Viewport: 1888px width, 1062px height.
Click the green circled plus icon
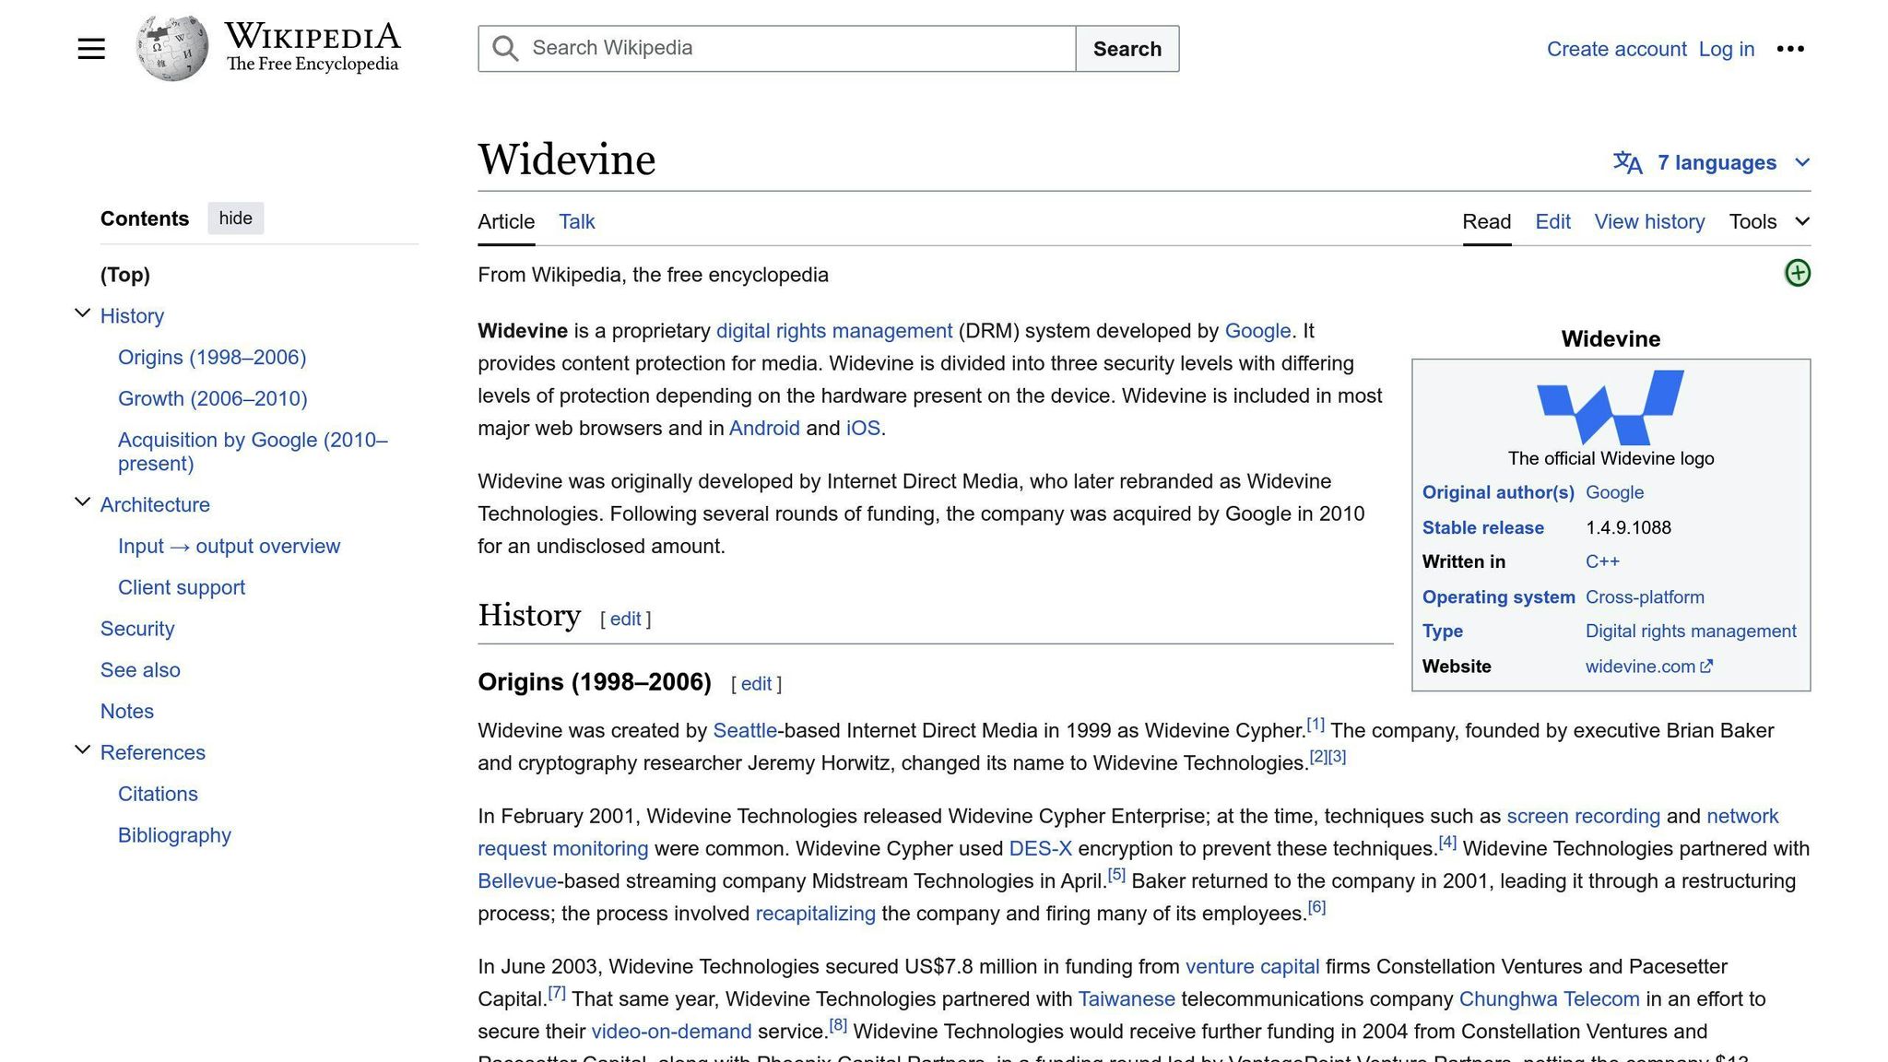1797,273
